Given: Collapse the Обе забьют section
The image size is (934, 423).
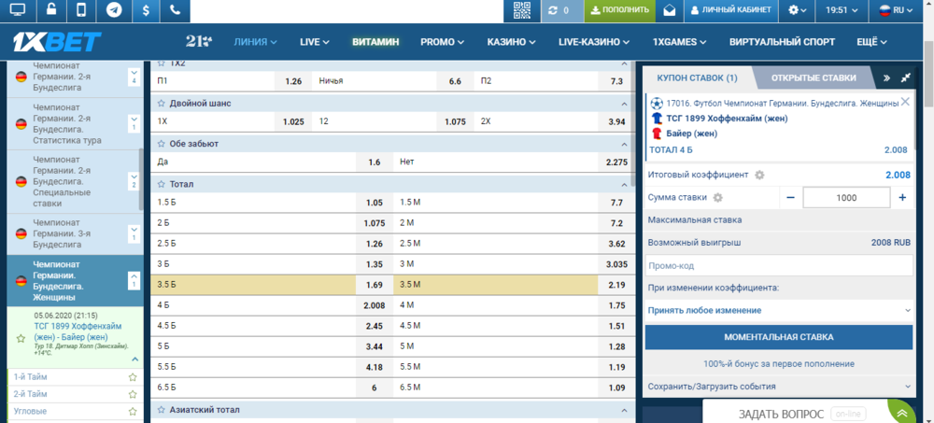Looking at the screenshot, I should pos(624,144).
